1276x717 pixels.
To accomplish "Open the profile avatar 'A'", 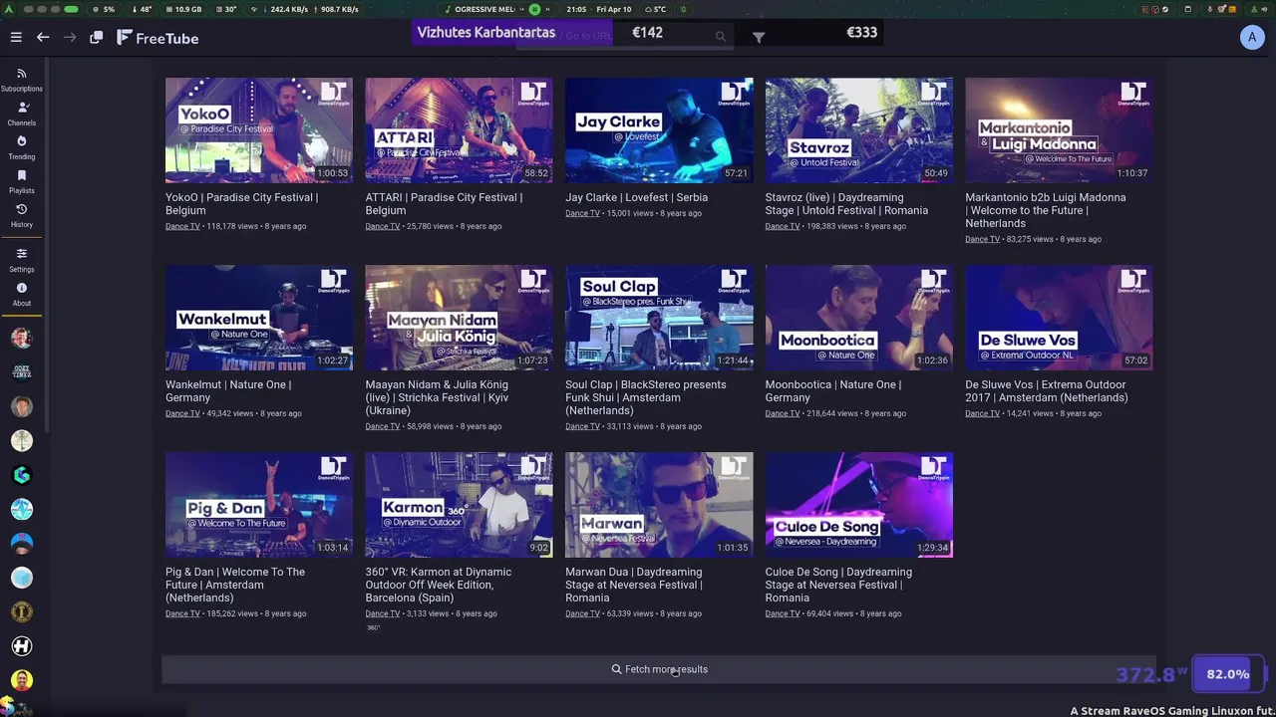I will click(1252, 37).
